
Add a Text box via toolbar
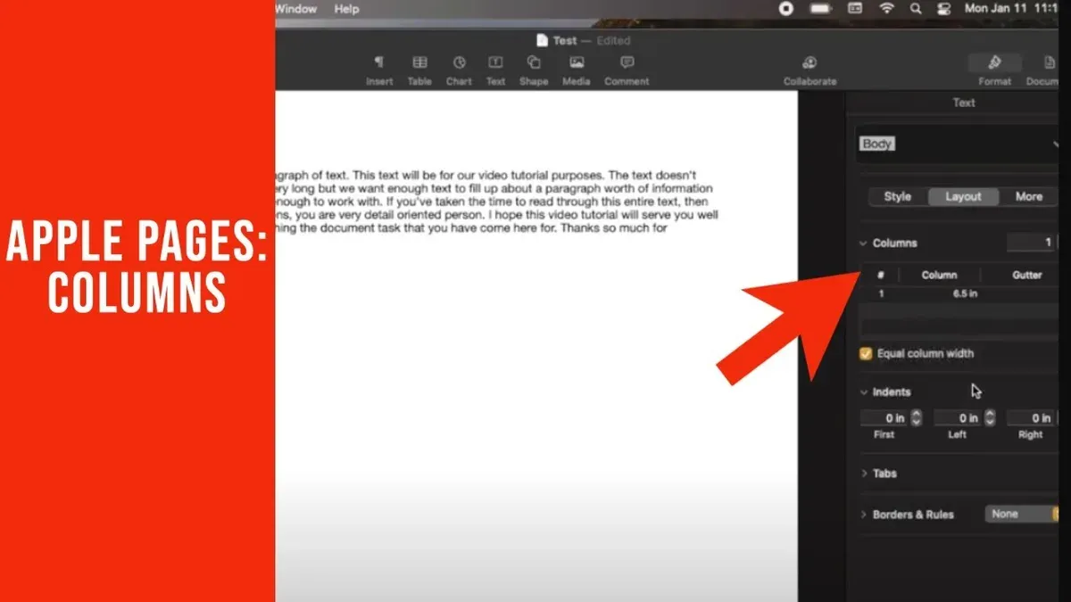click(495, 70)
